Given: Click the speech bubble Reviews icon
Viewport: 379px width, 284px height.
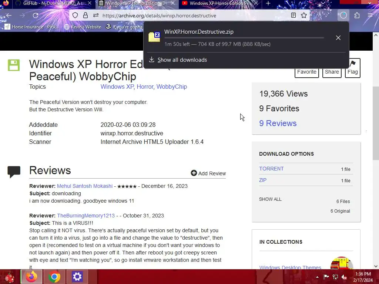Looking at the screenshot, I should point(14,172).
